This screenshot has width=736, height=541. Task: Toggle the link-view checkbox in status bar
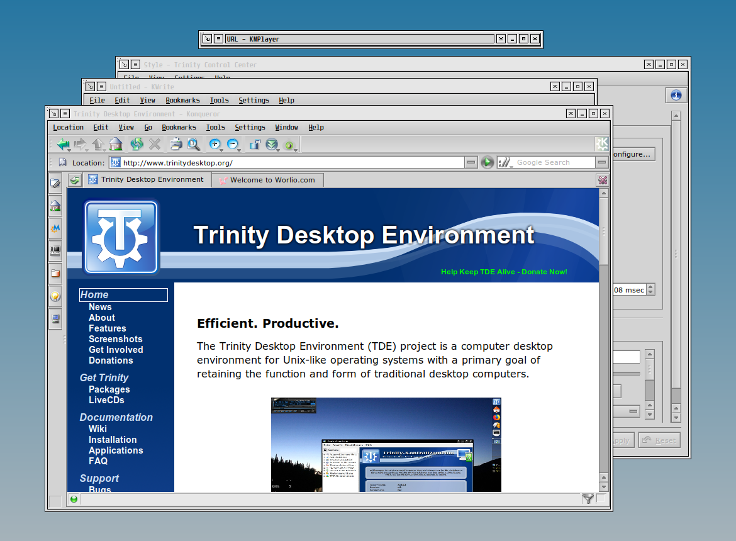pyautogui.click(x=601, y=499)
